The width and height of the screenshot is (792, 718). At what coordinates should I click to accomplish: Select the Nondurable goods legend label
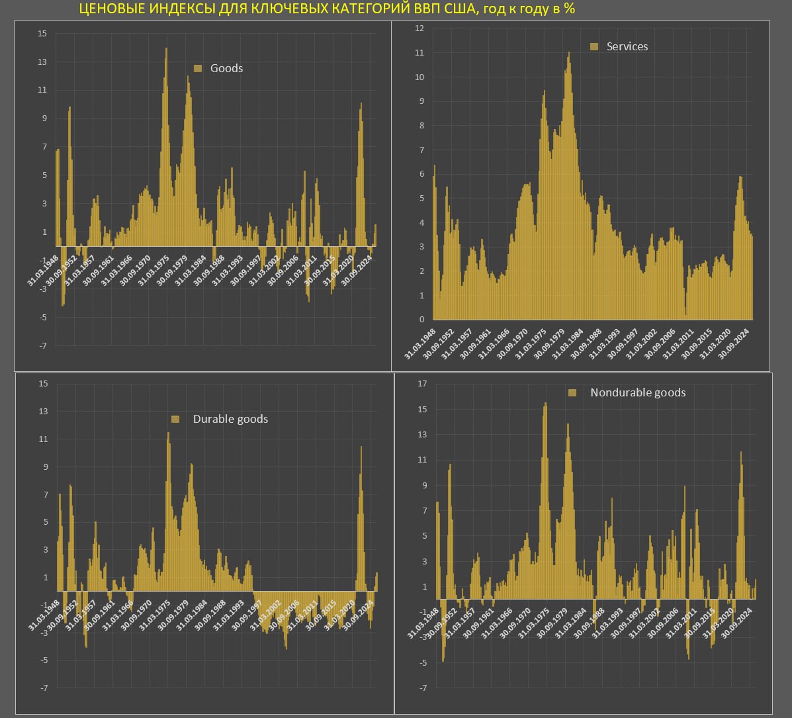638,392
